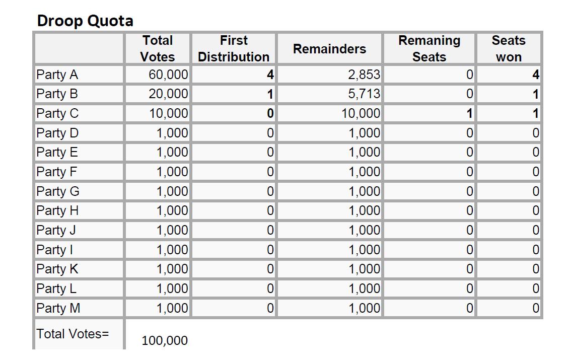Click the Seats won column header
Image resolution: width=571 pixels, height=362 pixels.
pos(508,48)
